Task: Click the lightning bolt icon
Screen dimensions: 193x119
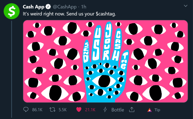Action: click(105, 109)
